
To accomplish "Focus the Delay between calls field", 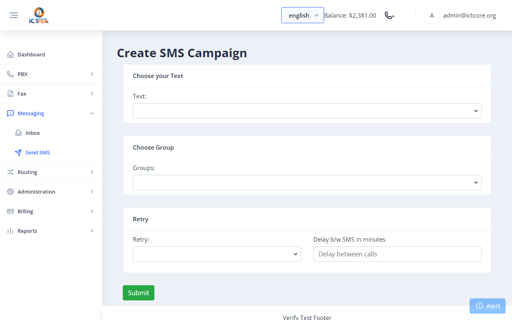I will point(397,254).
